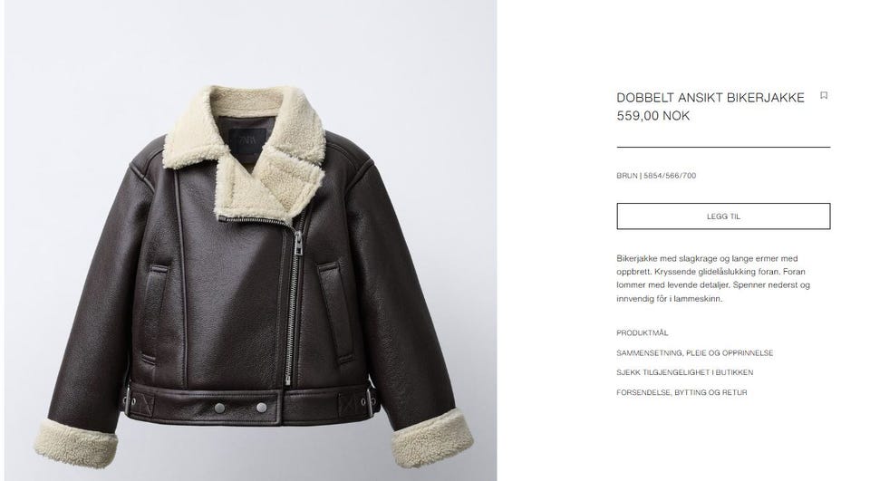Click the 5854/566/700 reference number
This screenshot has height=481, width=870.
(670, 176)
